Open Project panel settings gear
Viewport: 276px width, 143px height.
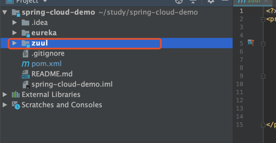click(x=211, y=1)
